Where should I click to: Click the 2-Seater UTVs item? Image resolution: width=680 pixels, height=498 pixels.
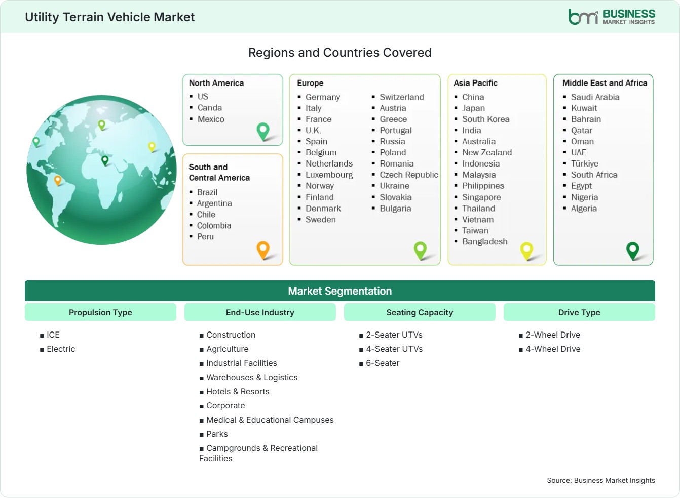pos(394,335)
